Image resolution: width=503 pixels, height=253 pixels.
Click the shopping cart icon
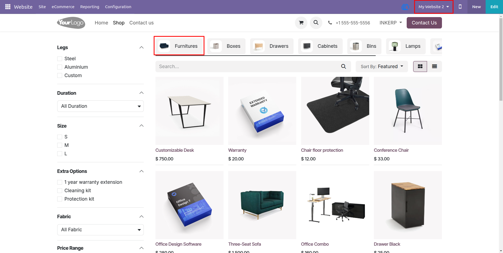301,23
